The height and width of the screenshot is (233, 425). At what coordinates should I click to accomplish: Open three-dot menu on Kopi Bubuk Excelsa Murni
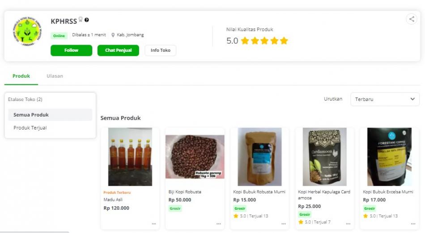tap(413, 224)
